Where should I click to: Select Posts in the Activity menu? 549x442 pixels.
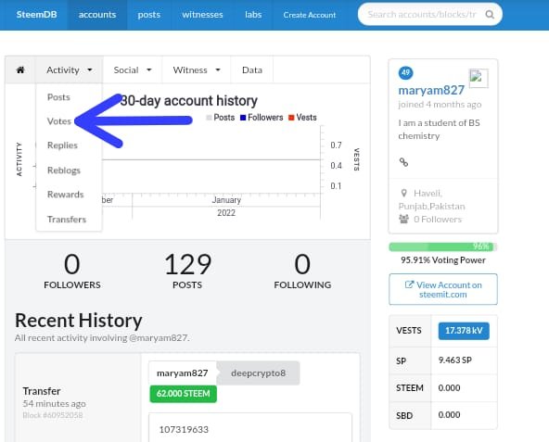point(58,97)
